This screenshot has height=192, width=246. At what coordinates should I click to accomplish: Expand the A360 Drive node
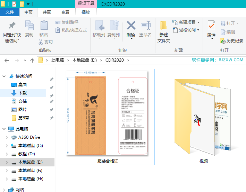(x=7, y=137)
